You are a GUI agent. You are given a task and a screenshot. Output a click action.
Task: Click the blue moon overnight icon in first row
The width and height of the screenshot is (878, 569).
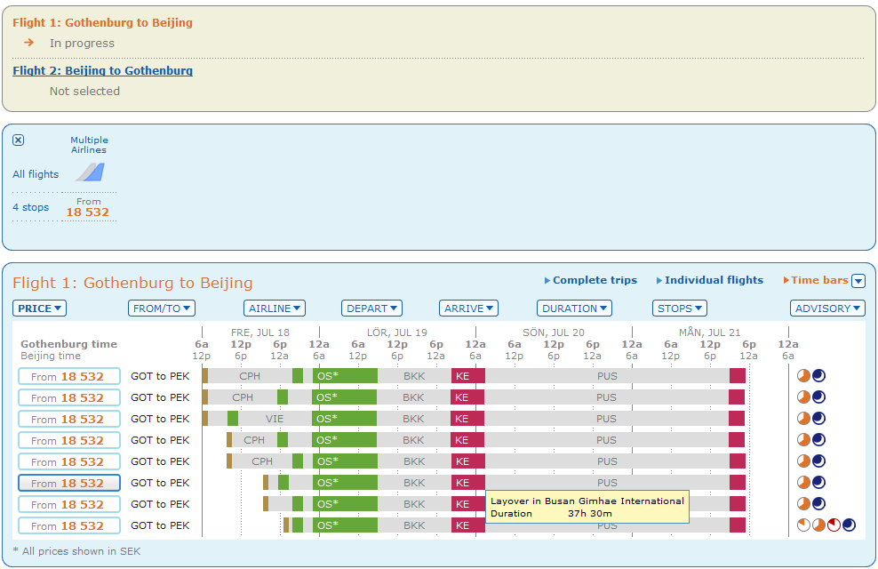click(x=818, y=376)
